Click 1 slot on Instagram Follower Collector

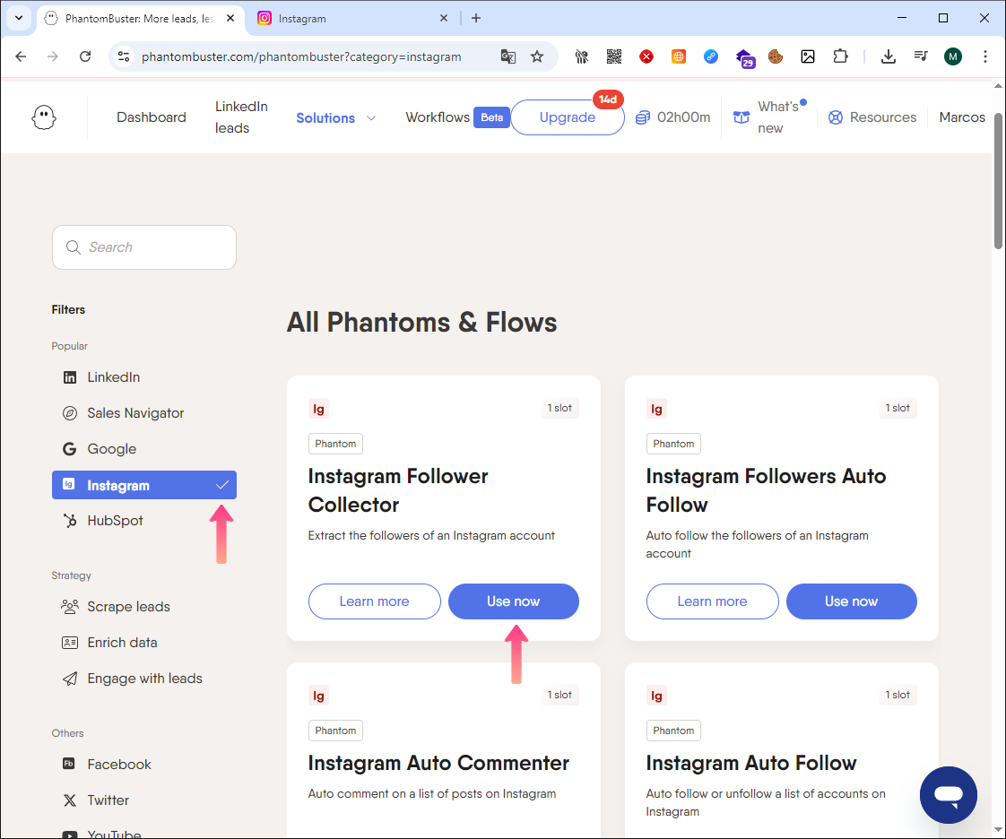559,408
